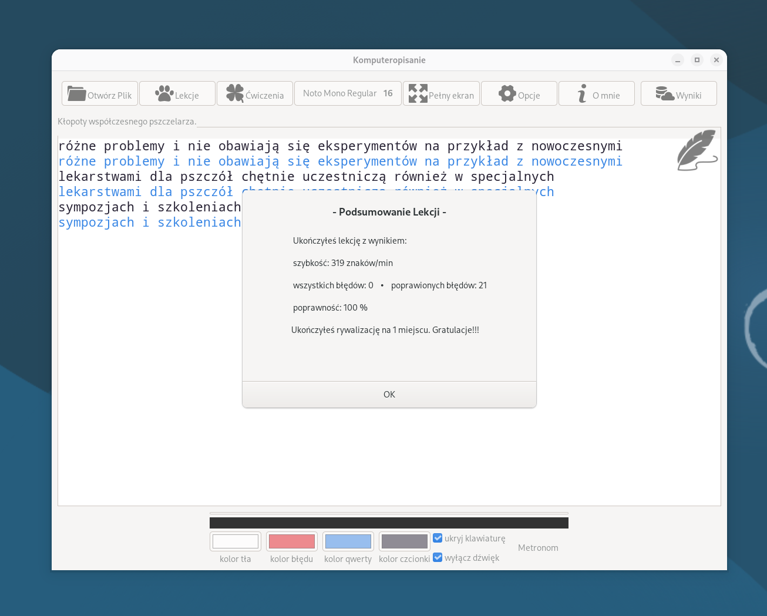Click the szybkość 319 znaków/min line
767x616 pixels.
pos(343,263)
